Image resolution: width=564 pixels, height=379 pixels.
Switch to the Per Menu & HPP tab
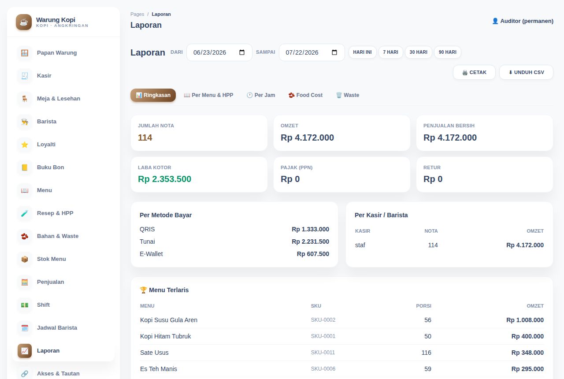(x=208, y=95)
